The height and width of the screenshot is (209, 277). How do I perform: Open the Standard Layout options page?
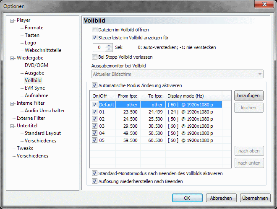[43, 133]
